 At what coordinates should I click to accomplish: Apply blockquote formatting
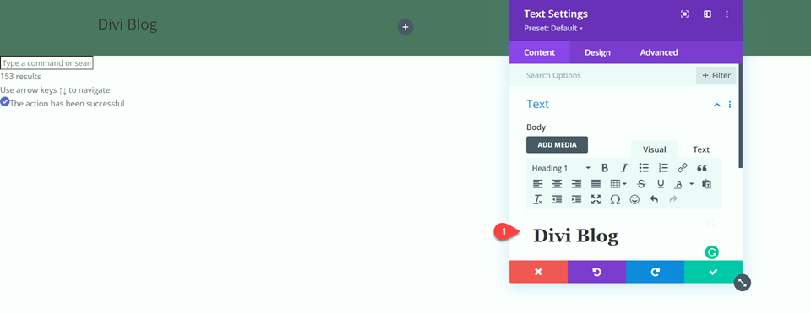[702, 168]
